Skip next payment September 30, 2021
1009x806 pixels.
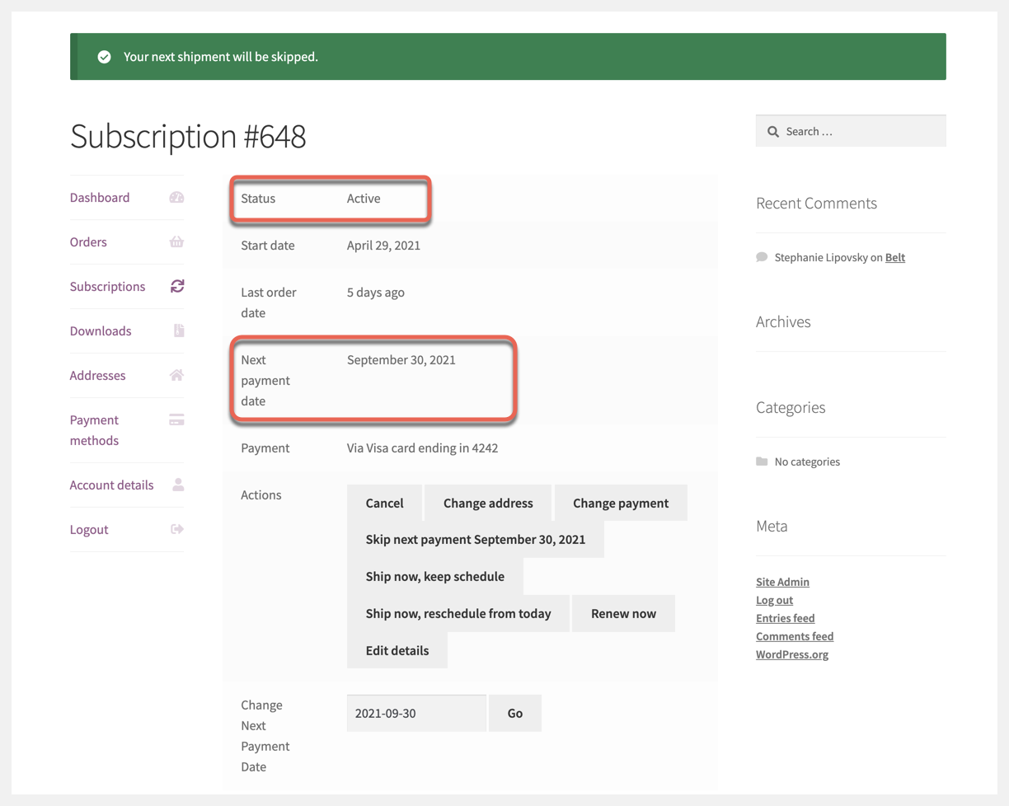coord(476,540)
